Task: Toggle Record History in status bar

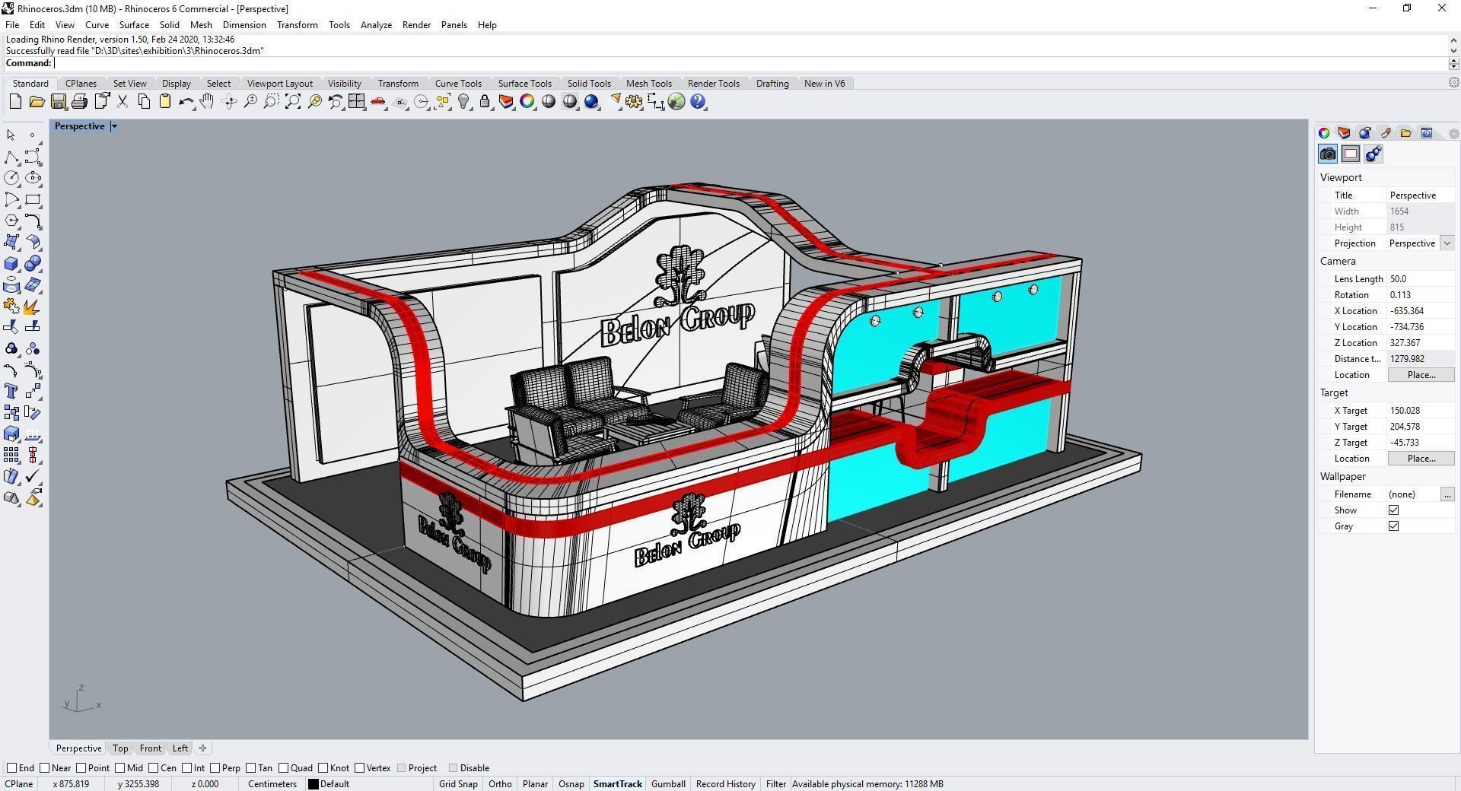Action: [725, 784]
